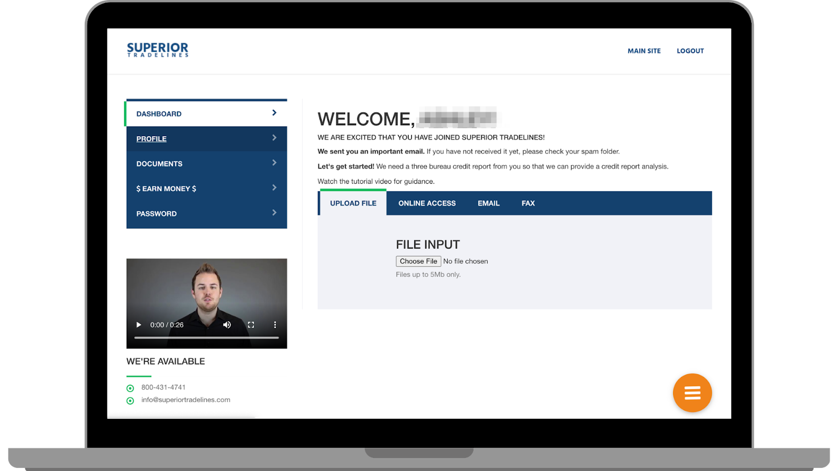Go to the Profile sidebar section
This screenshot has height=471, width=838.
pos(206,139)
